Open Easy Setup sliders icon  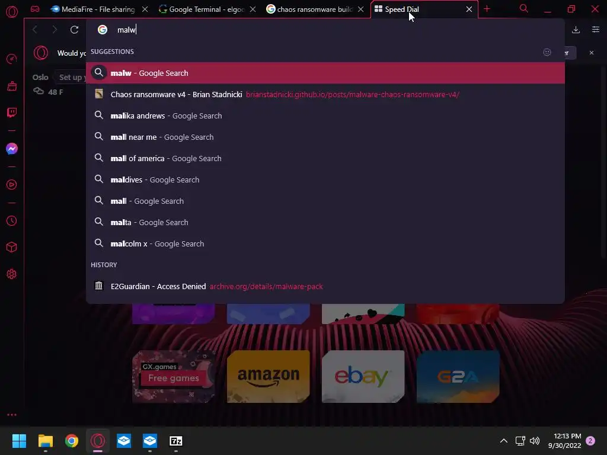coord(595,30)
